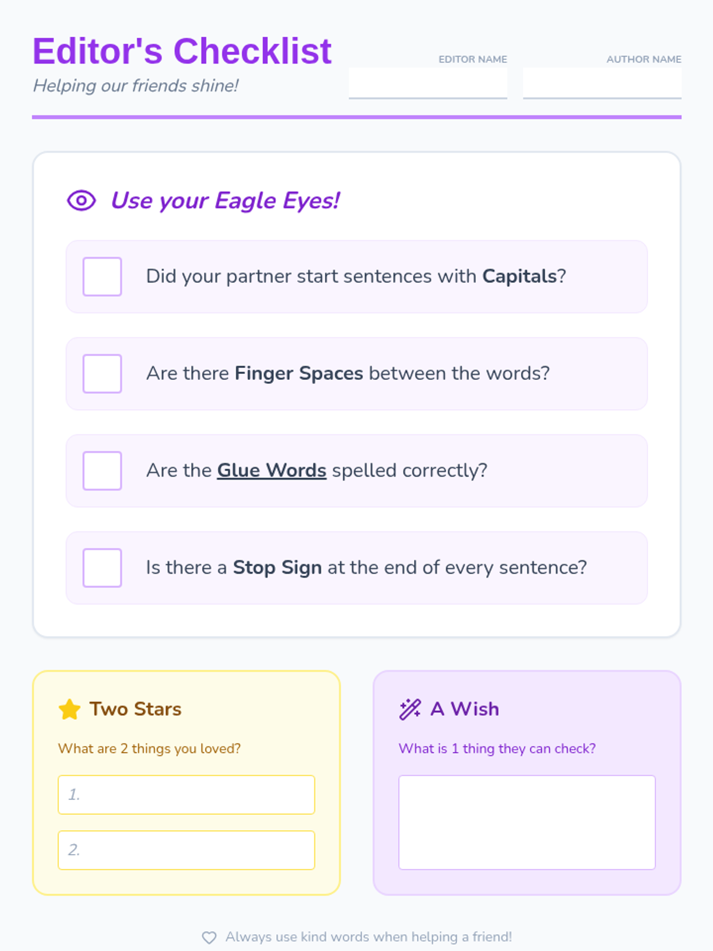The width and height of the screenshot is (713, 951).
Task: Click the bold Stop Sign text
Action: 277,568
